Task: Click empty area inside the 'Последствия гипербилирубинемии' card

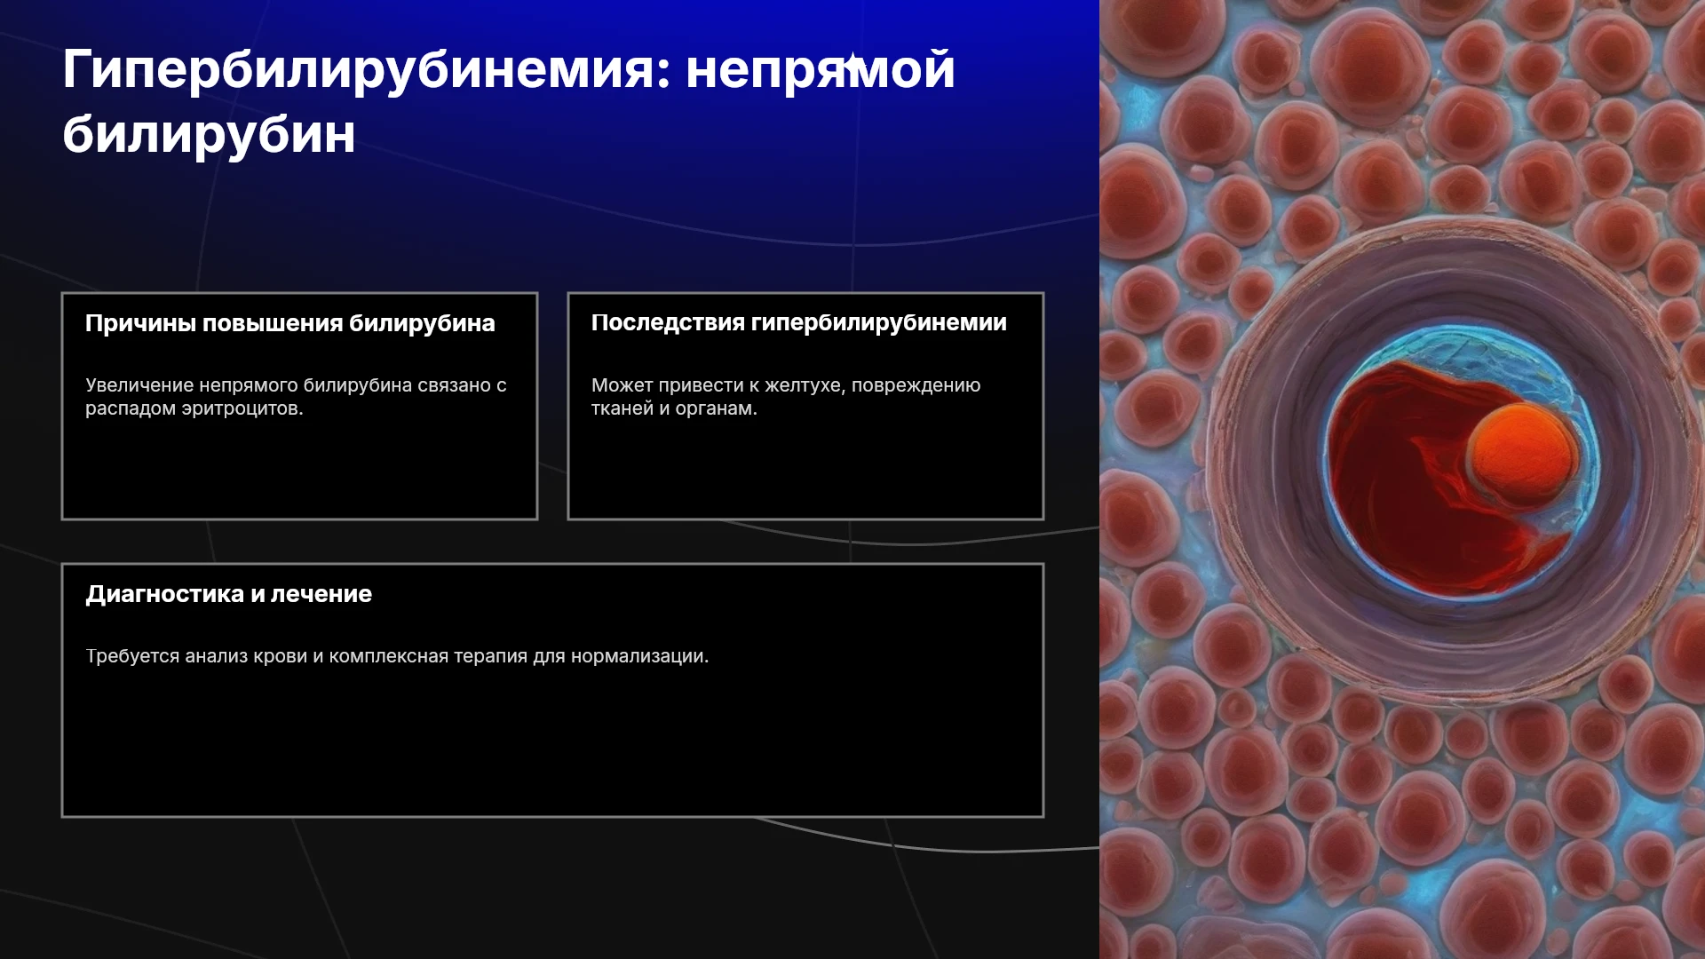Action: pyautogui.click(x=805, y=471)
